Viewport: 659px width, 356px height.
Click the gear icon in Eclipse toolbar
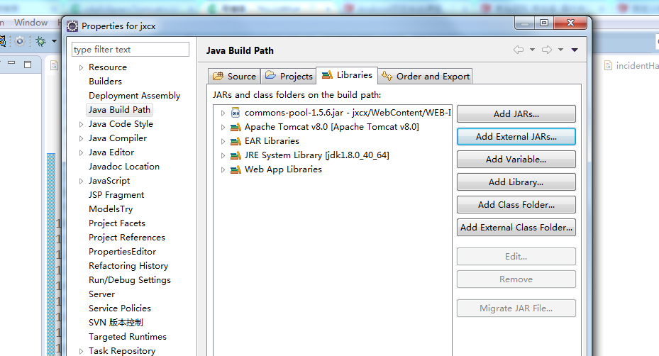(20, 41)
